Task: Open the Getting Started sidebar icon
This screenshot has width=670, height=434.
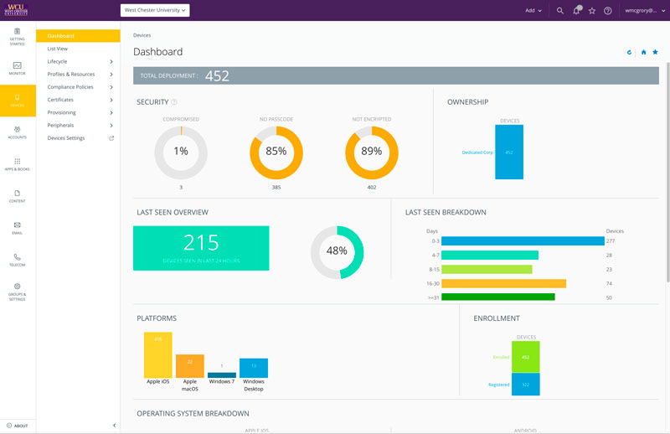Action: [x=17, y=36]
